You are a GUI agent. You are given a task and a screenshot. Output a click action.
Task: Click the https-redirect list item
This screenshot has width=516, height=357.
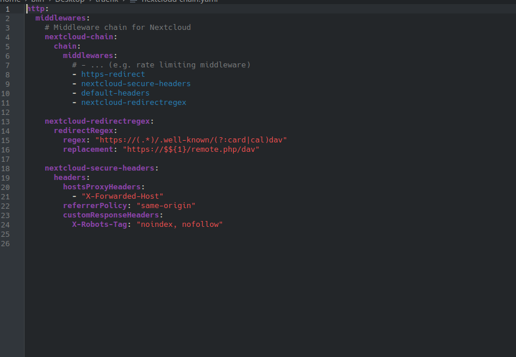click(113, 74)
